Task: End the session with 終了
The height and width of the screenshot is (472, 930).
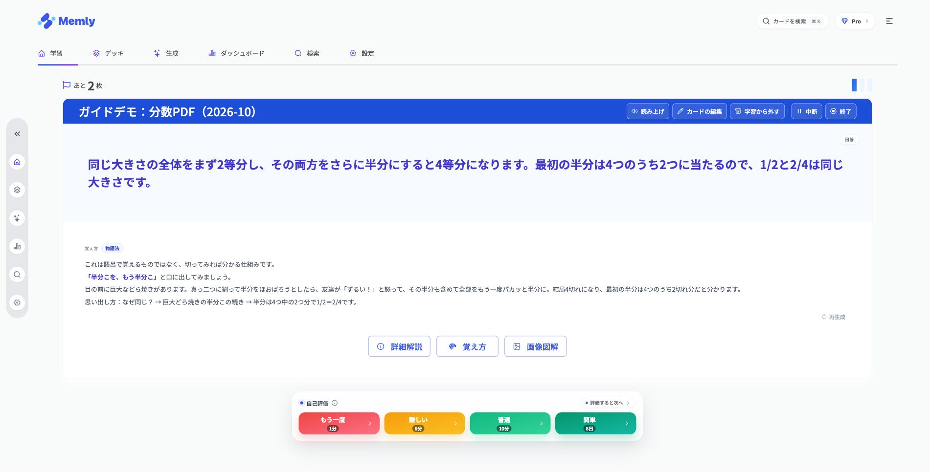Action: click(841, 111)
